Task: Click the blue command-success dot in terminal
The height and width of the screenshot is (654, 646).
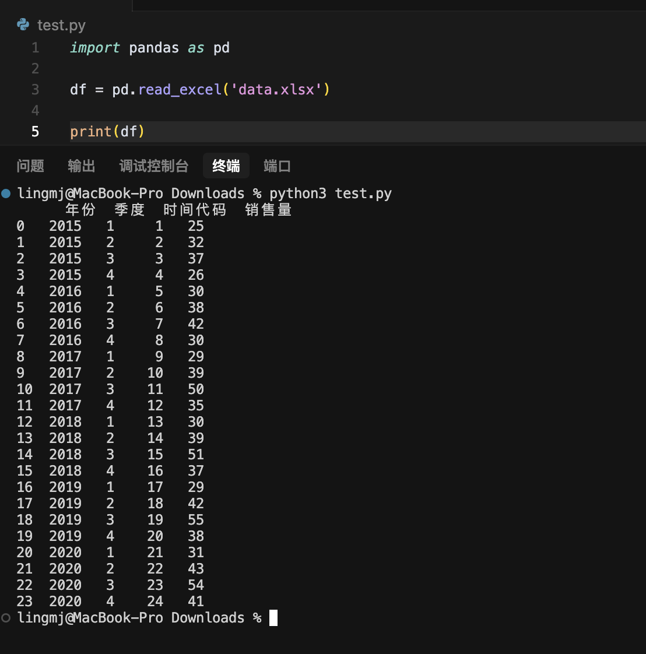Action: point(6,194)
